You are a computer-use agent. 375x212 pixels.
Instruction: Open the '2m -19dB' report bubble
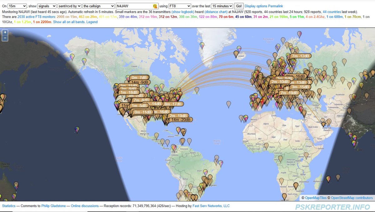pyautogui.click(x=179, y=116)
